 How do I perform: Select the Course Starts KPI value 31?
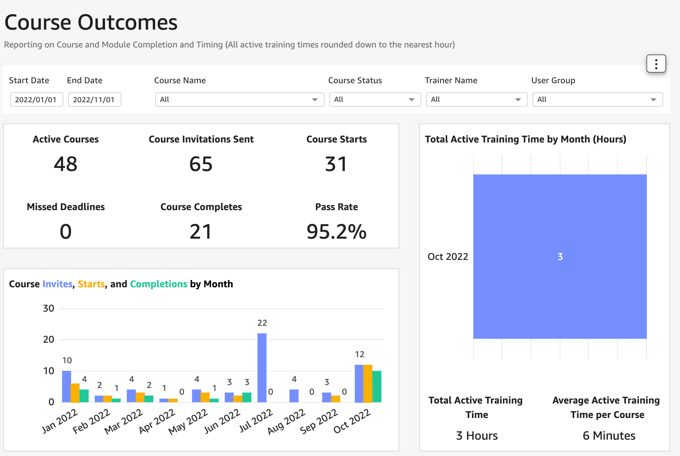click(x=336, y=164)
